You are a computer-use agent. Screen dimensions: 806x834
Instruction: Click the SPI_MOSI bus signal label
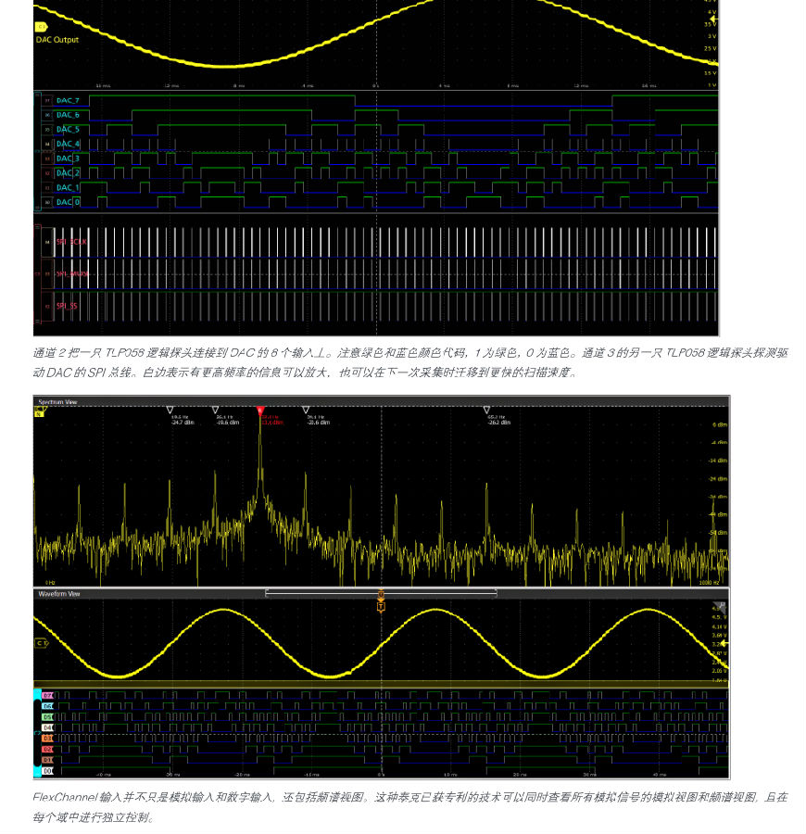pos(72,274)
